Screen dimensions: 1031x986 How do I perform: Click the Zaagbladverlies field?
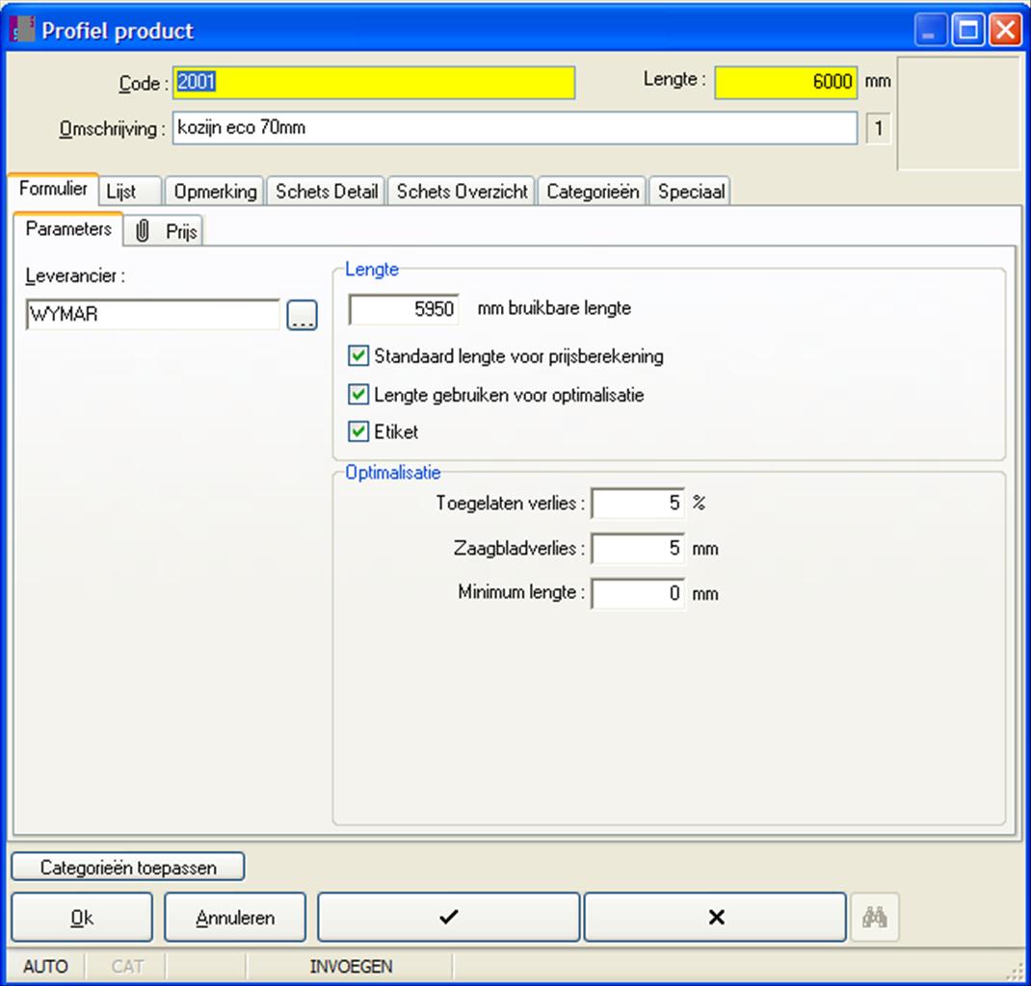coord(638,549)
